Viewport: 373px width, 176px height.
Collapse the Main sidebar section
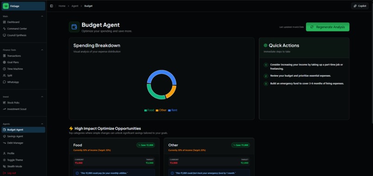(x=42, y=16)
